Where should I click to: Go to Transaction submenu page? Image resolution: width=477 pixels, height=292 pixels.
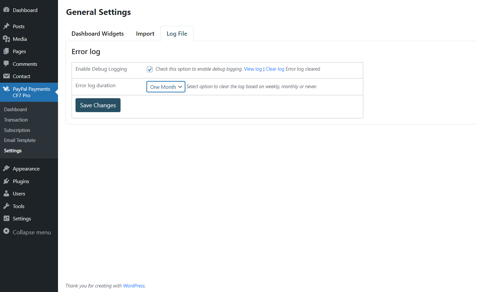[16, 120]
